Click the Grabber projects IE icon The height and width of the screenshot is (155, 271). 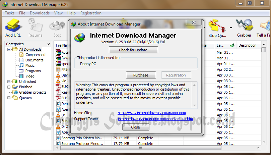15,92
